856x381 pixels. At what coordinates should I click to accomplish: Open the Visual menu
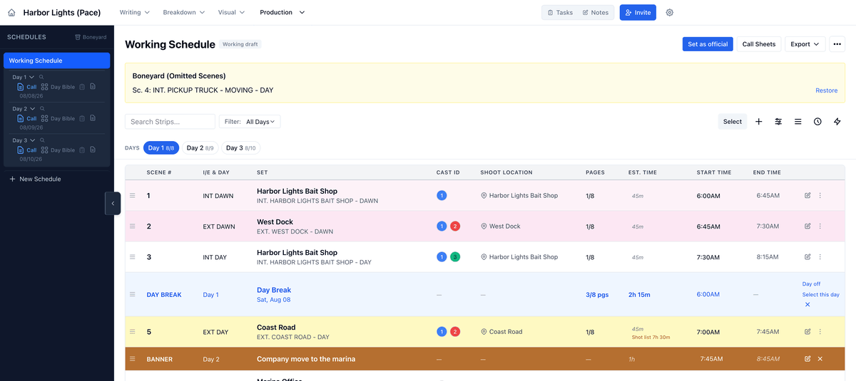pyautogui.click(x=232, y=13)
